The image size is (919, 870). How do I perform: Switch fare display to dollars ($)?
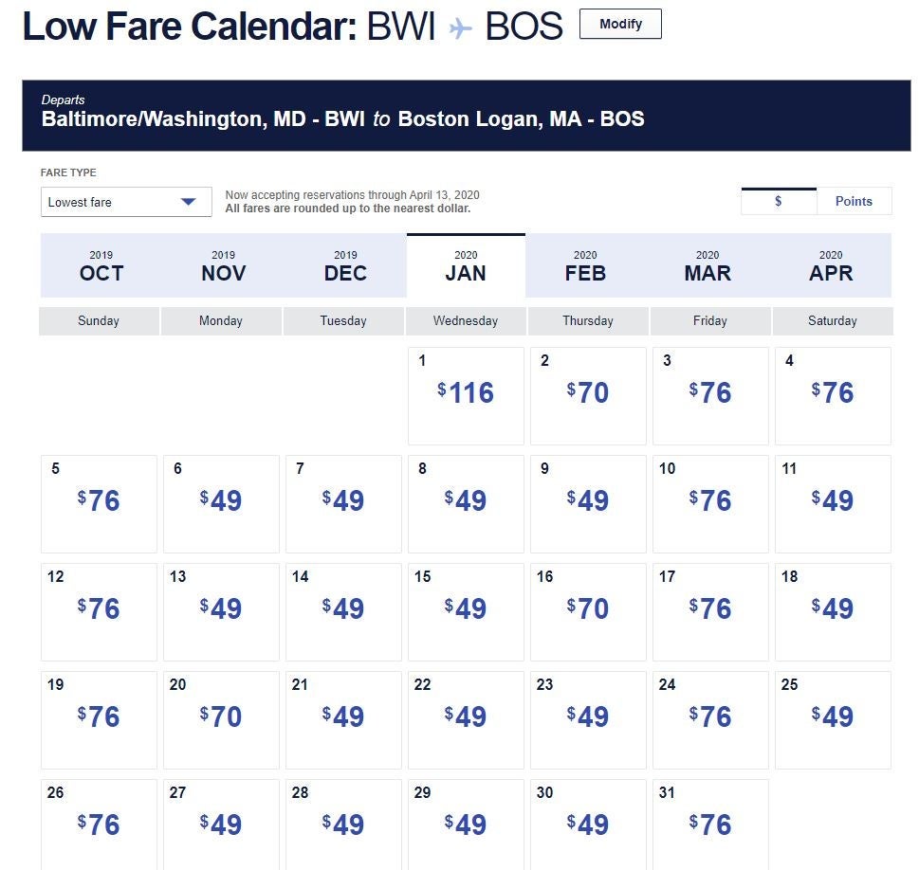(x=779, y=201)
